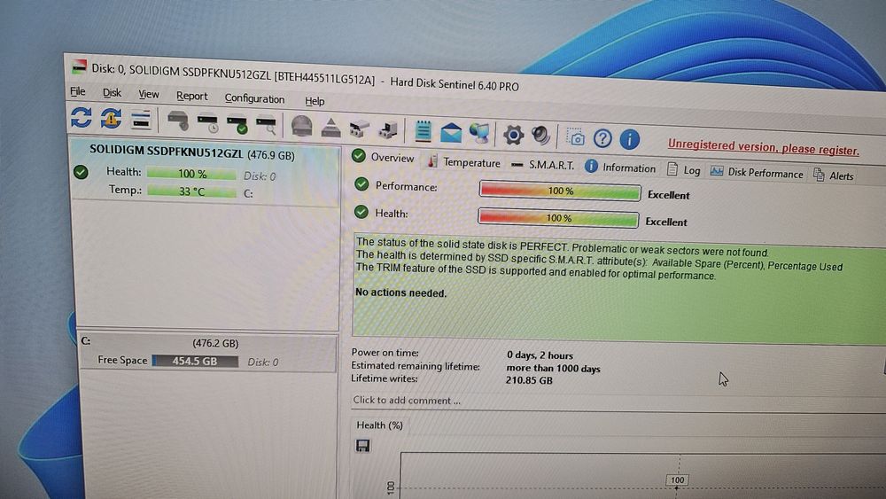Click the blue information 'i' toolbar icon
The height and width of the screenshot is (499, 886).
tap(629, 139)
